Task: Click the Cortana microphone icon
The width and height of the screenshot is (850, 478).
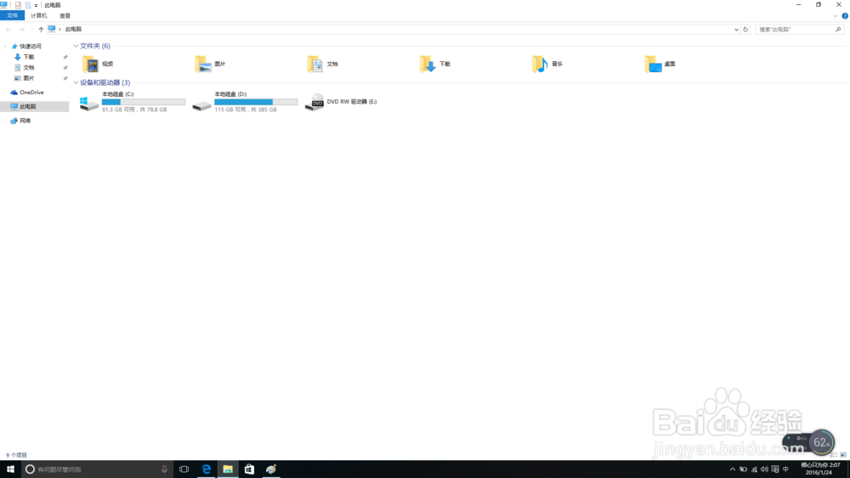Action: coord(164,470)
